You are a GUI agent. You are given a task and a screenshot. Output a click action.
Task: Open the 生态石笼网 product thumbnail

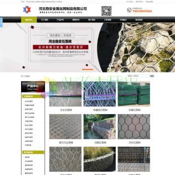tap(65, 94)
